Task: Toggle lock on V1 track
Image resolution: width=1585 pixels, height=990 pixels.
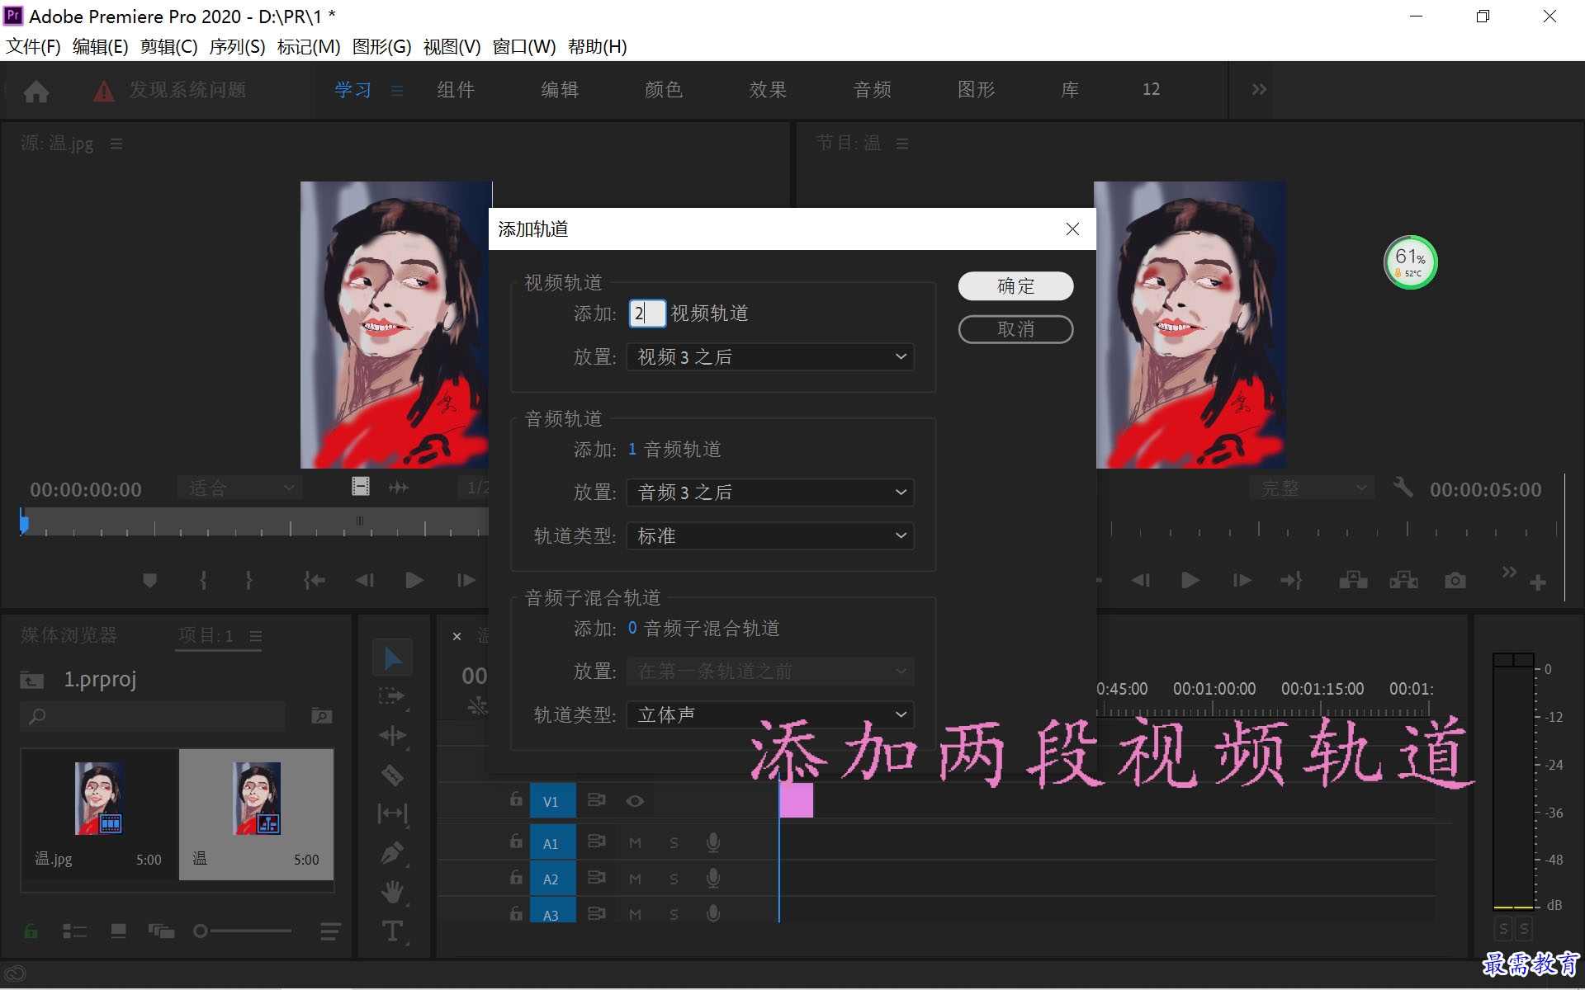Action: (x=516, y=799)
